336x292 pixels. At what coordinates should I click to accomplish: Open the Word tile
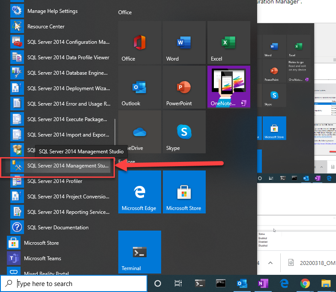coord(184,43)
